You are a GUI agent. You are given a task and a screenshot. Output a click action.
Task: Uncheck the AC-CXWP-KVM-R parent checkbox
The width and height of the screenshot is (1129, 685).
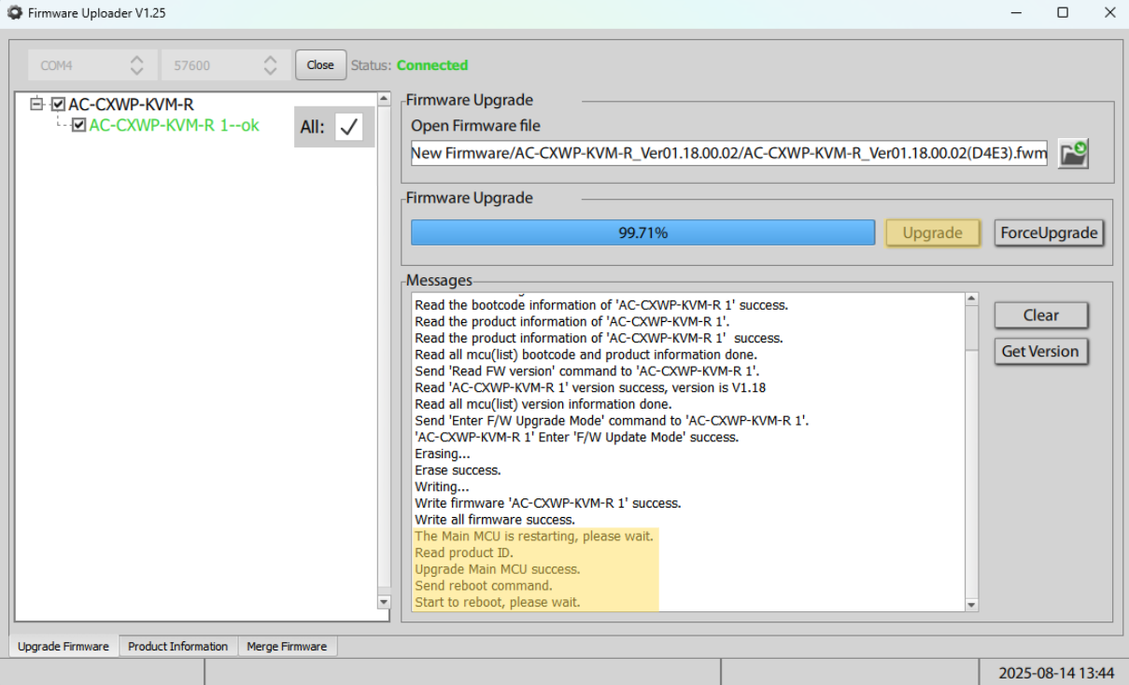[59, 105]
